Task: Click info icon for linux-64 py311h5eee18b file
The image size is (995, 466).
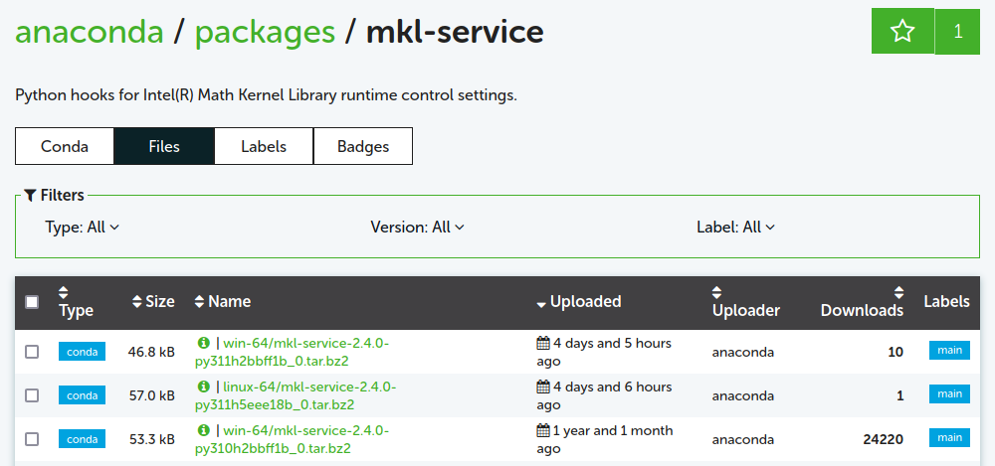Action: click(203, 387)
